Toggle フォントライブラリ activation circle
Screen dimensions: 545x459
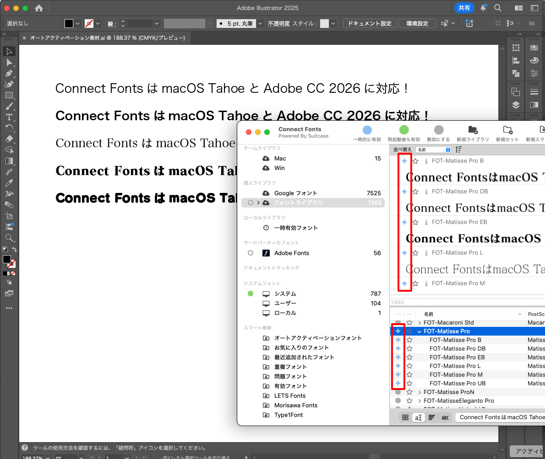point(250,203)
